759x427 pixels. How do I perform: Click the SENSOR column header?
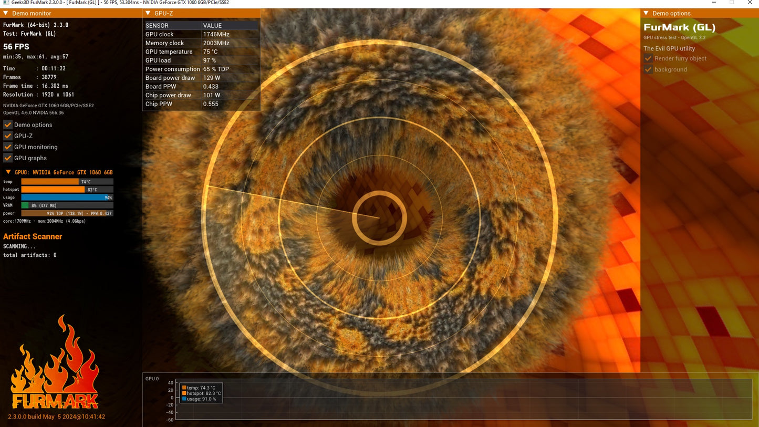157,25
